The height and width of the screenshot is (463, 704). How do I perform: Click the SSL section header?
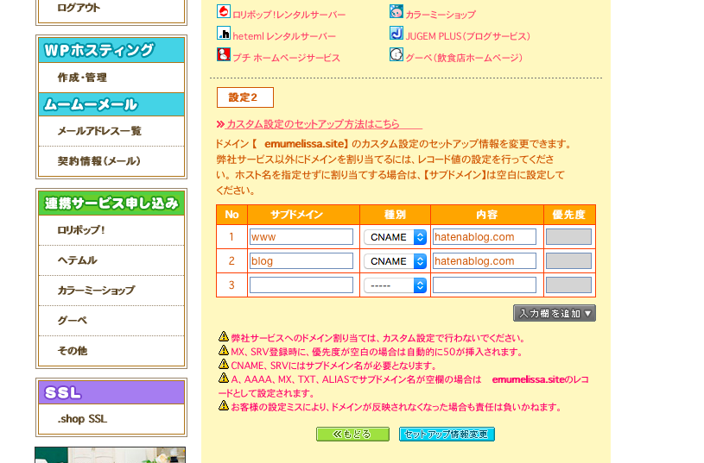point(111,392)
